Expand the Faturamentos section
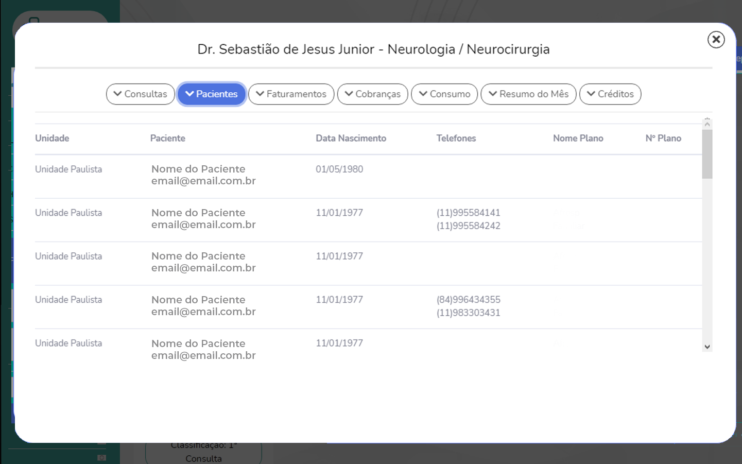The height and width of the screenshot is (464, 742). 291,94
